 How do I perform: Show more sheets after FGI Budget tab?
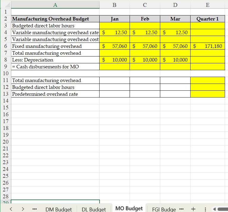tap(181, 209)
